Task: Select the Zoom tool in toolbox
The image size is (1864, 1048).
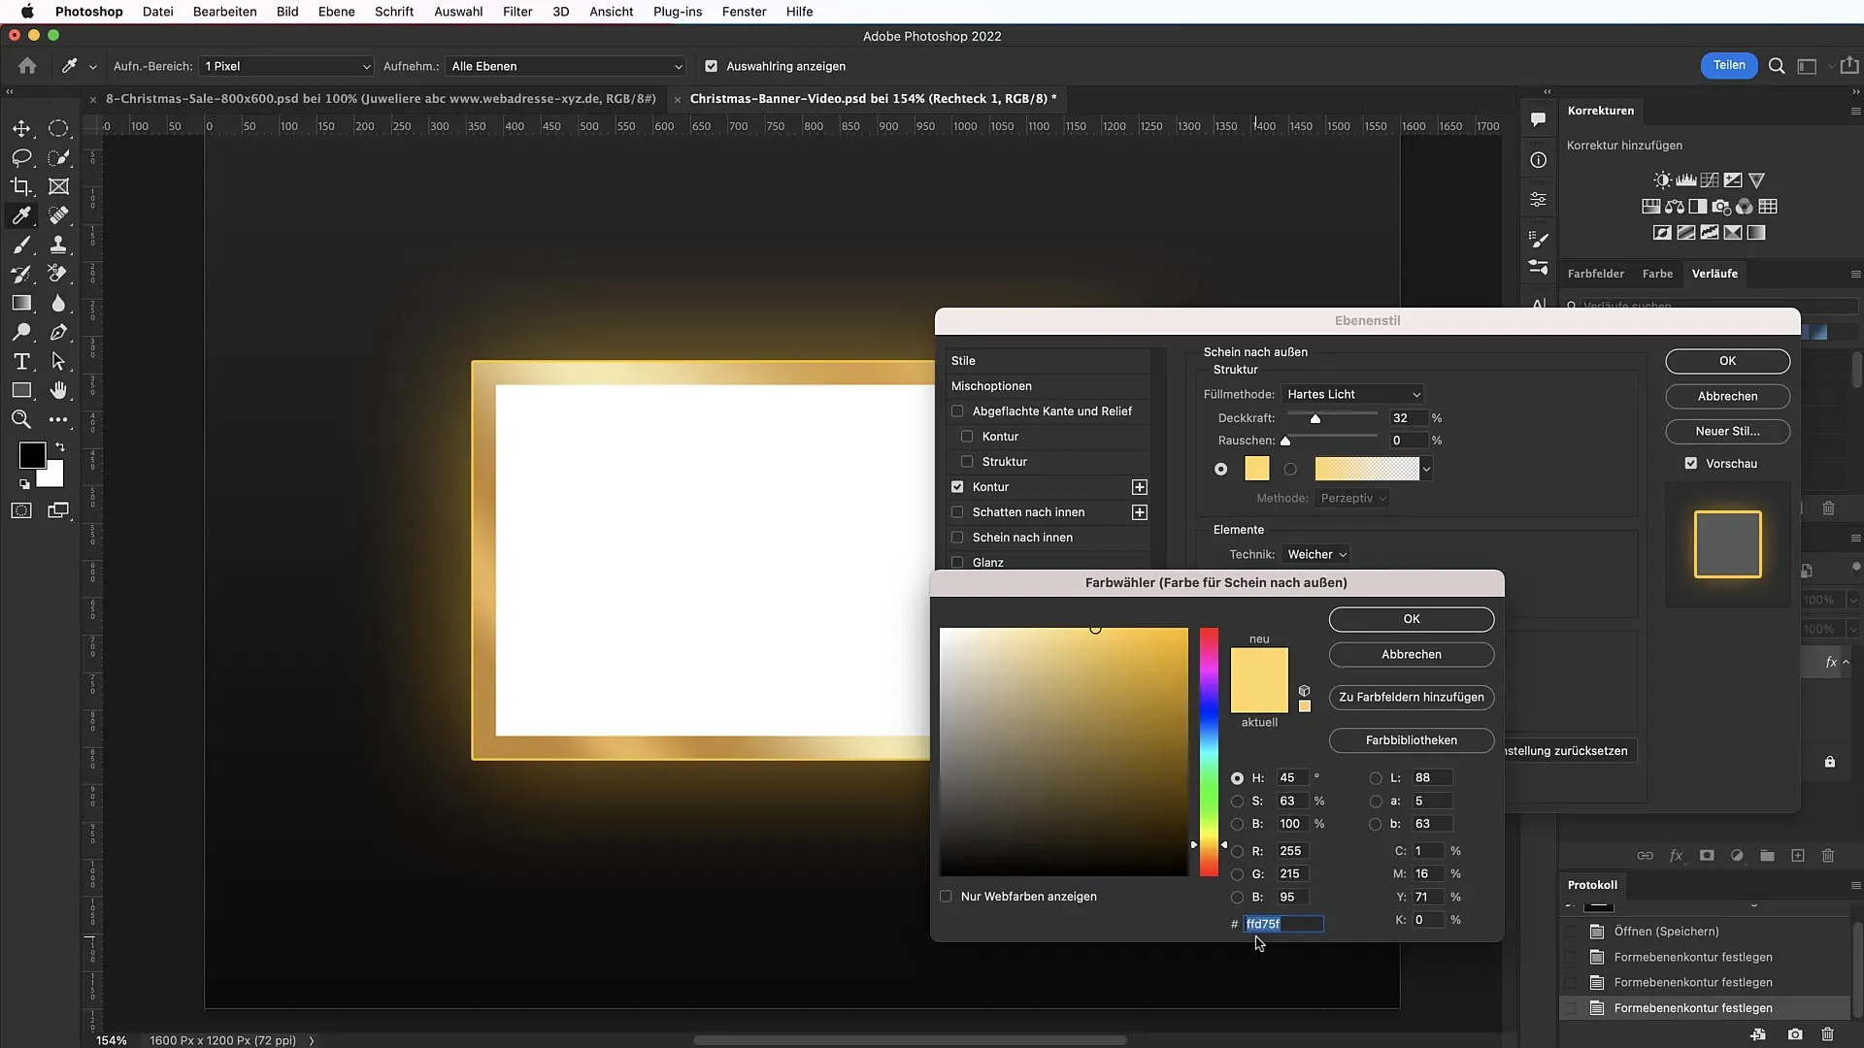Action: [21, 419]
